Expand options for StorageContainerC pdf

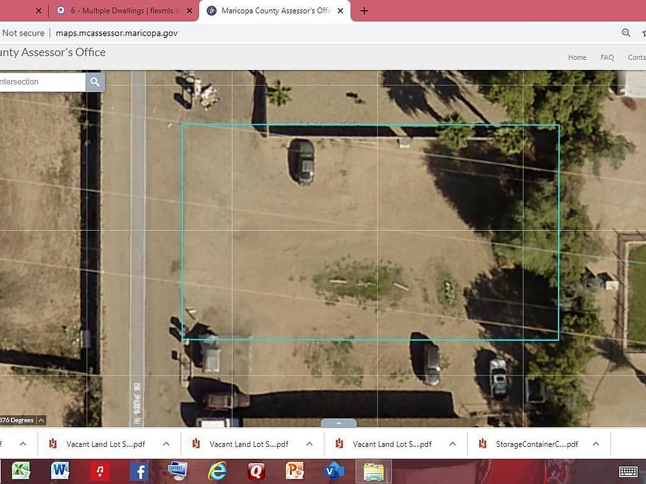tap(596, 444)
